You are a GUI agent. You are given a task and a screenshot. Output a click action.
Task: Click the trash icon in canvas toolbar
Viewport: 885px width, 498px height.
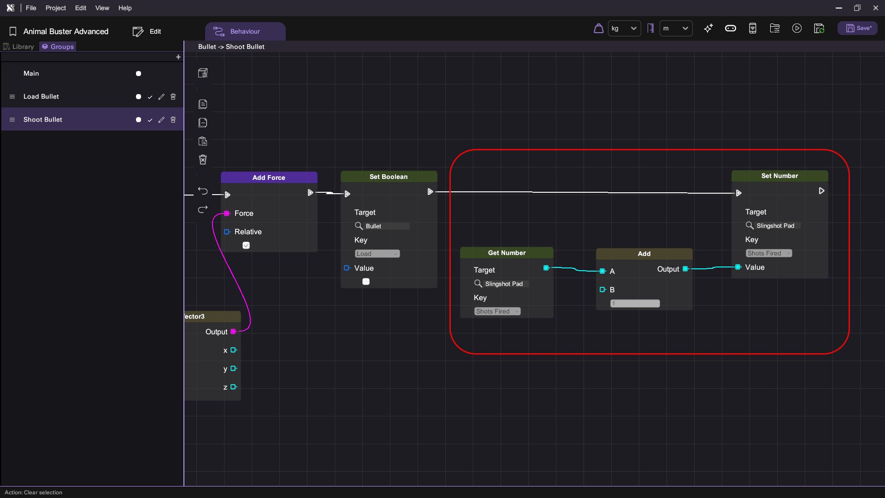point(203,160)
